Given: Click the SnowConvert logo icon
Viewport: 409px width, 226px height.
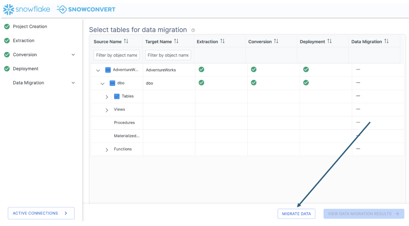Looking at the screenshot, I should [x=61, y=9].
